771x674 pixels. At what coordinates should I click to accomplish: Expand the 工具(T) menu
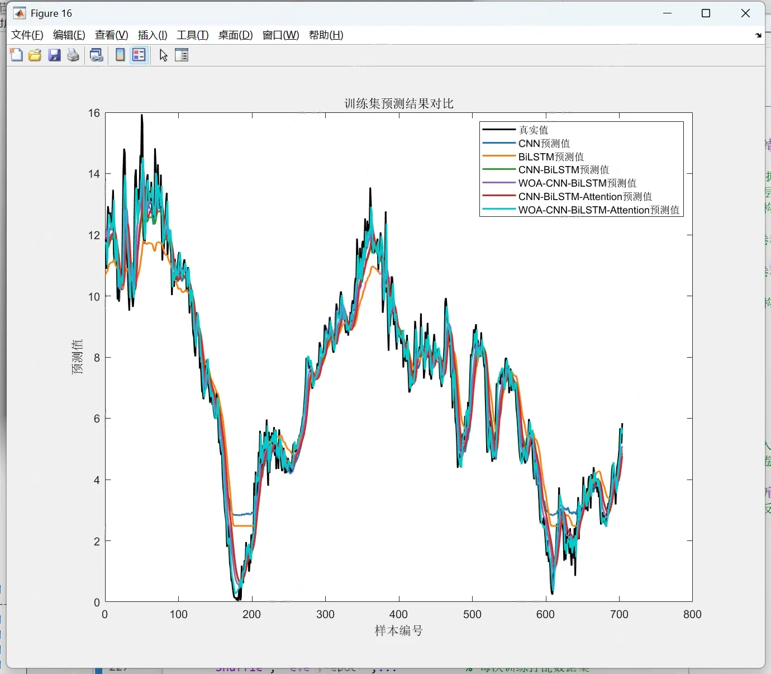(x=193, y=35)
